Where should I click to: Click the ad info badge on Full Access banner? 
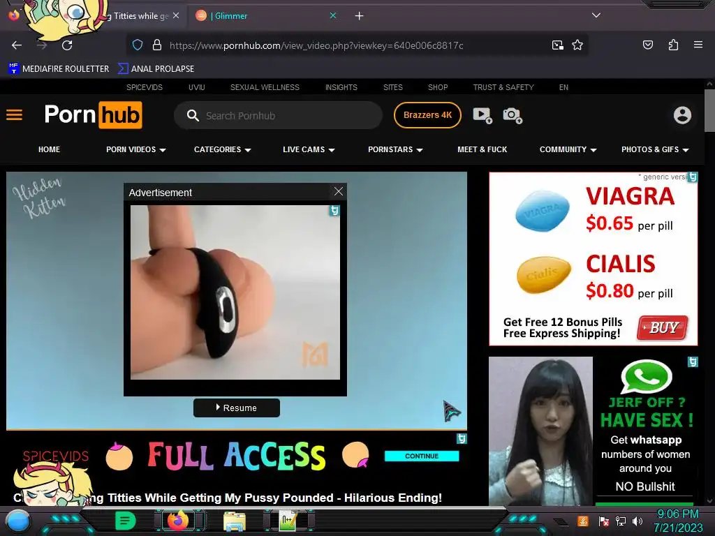462,438
